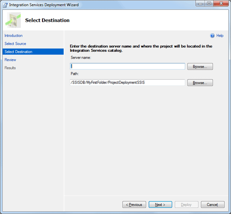This screenshot has height=214, width=231.
Task: Select the Select Destination step
Action: pos(33,52)
